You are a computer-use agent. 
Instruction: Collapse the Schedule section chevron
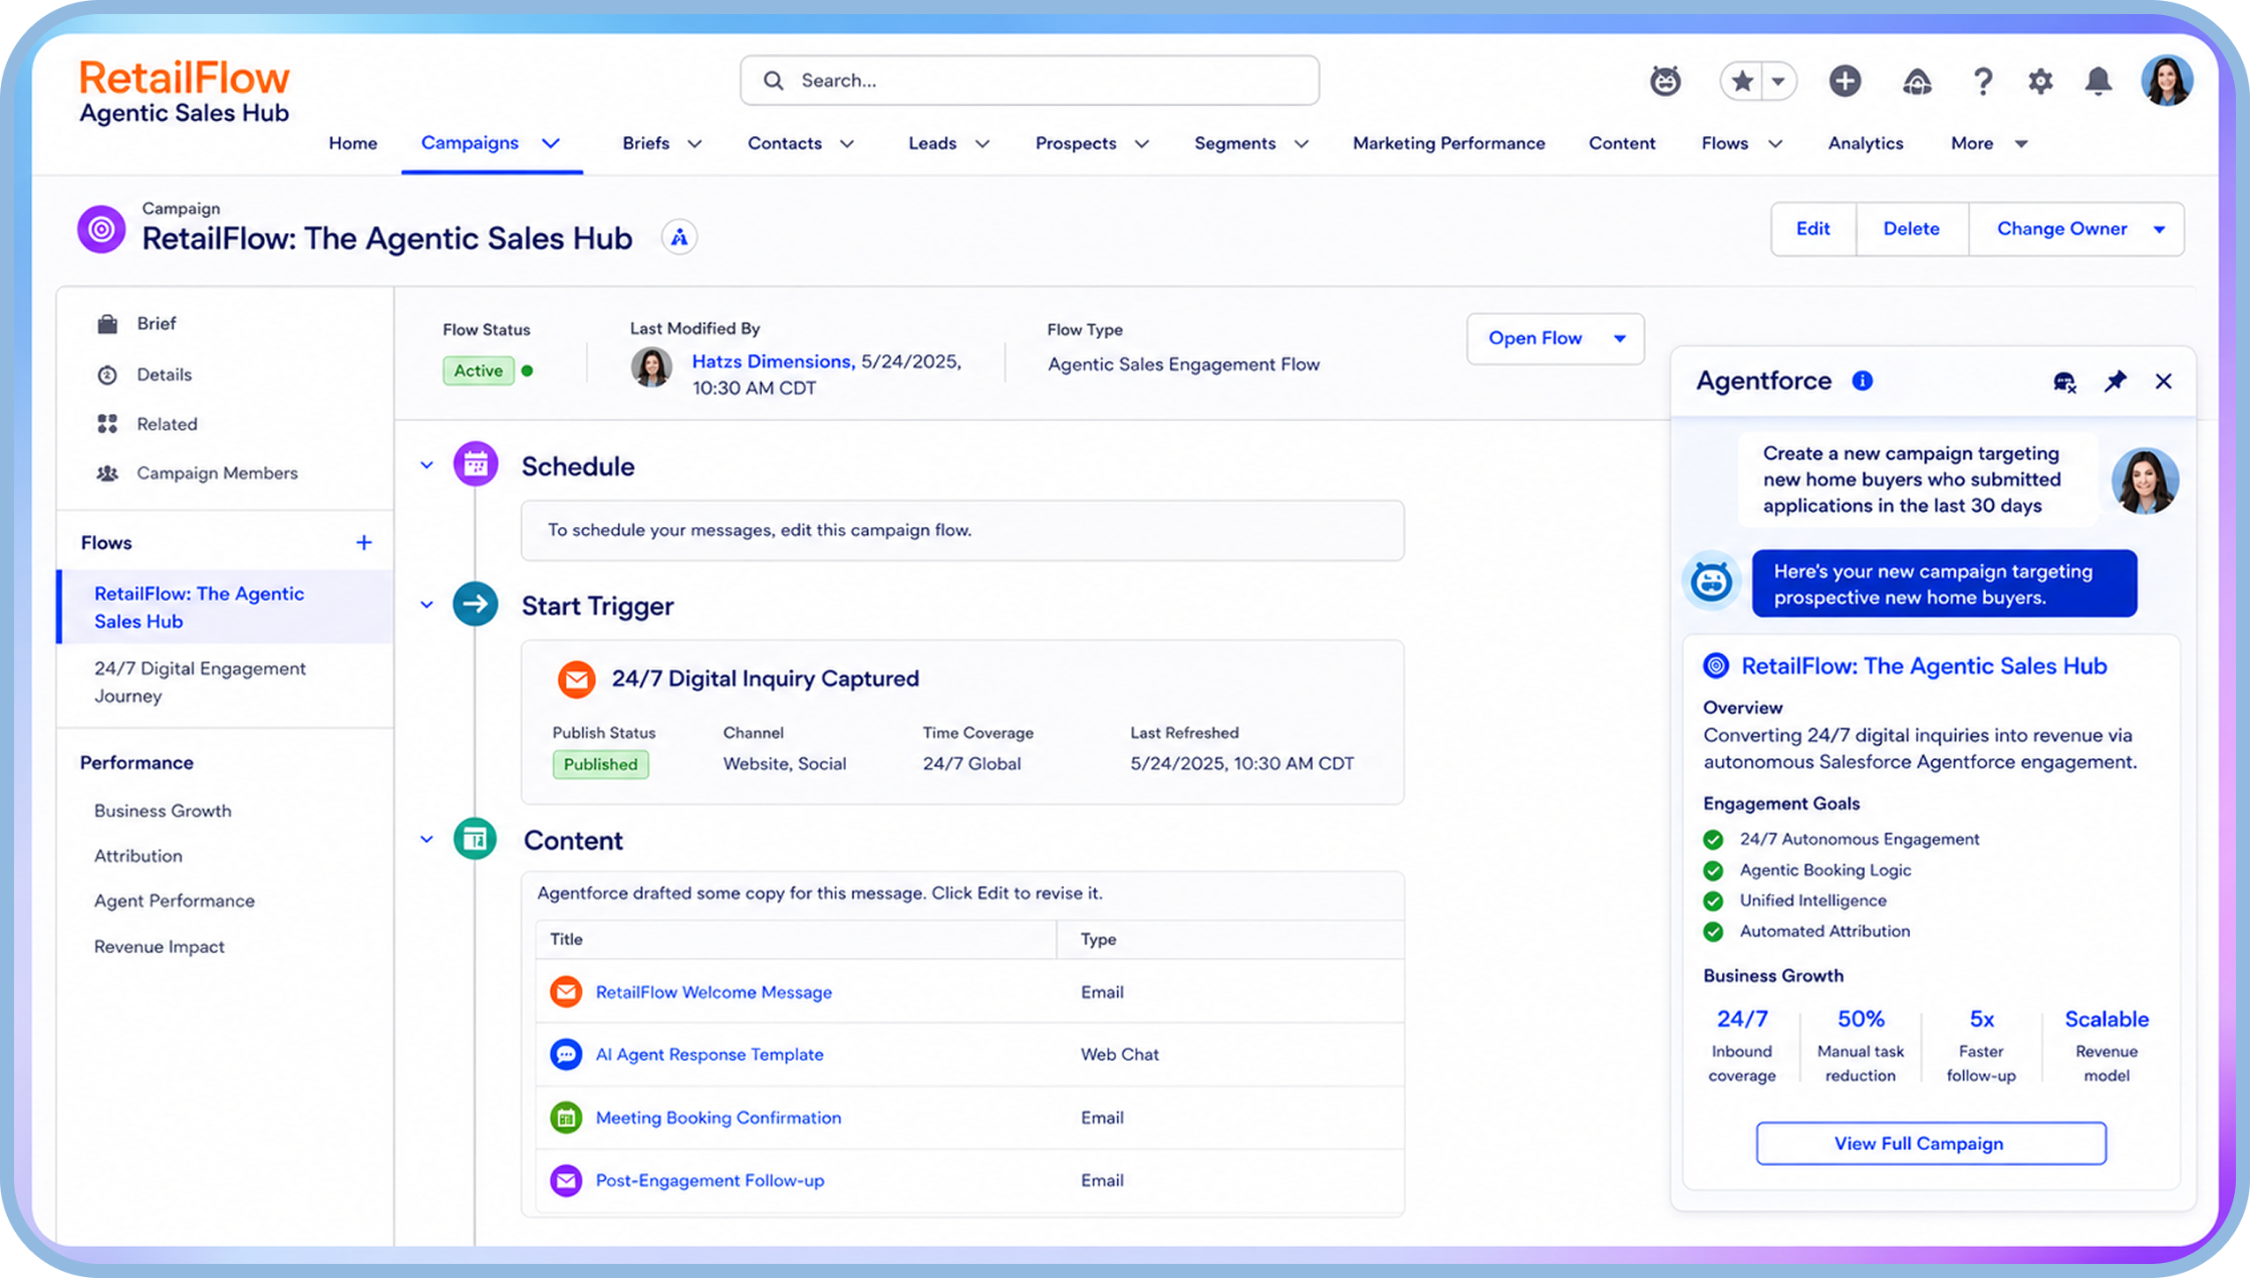coord(427,465)
